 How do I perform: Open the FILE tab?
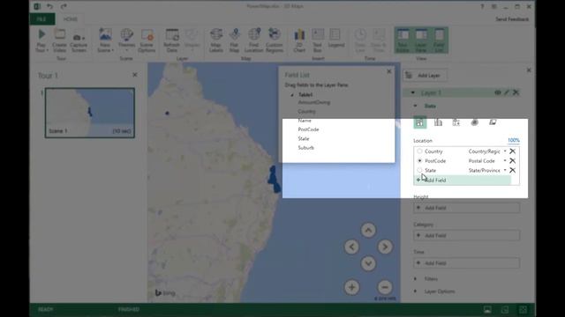click(x=42, y=19)
